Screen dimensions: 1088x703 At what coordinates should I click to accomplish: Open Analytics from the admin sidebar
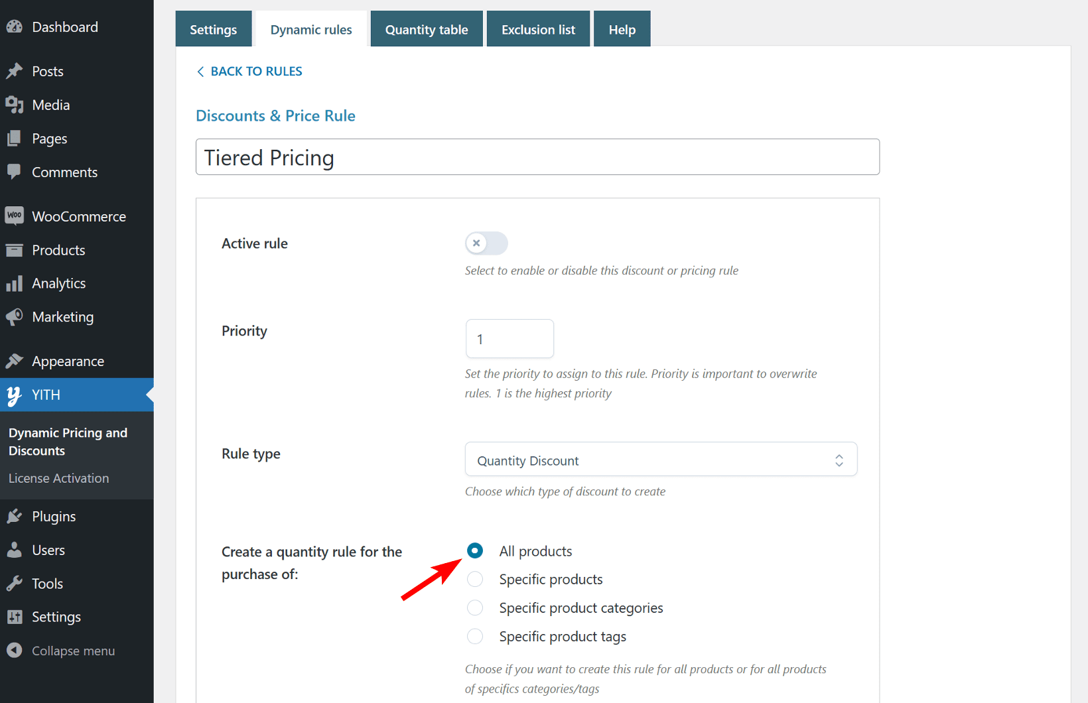coord(15,283)
